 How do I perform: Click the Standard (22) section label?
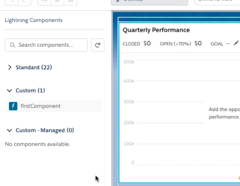tap(34, 67)
